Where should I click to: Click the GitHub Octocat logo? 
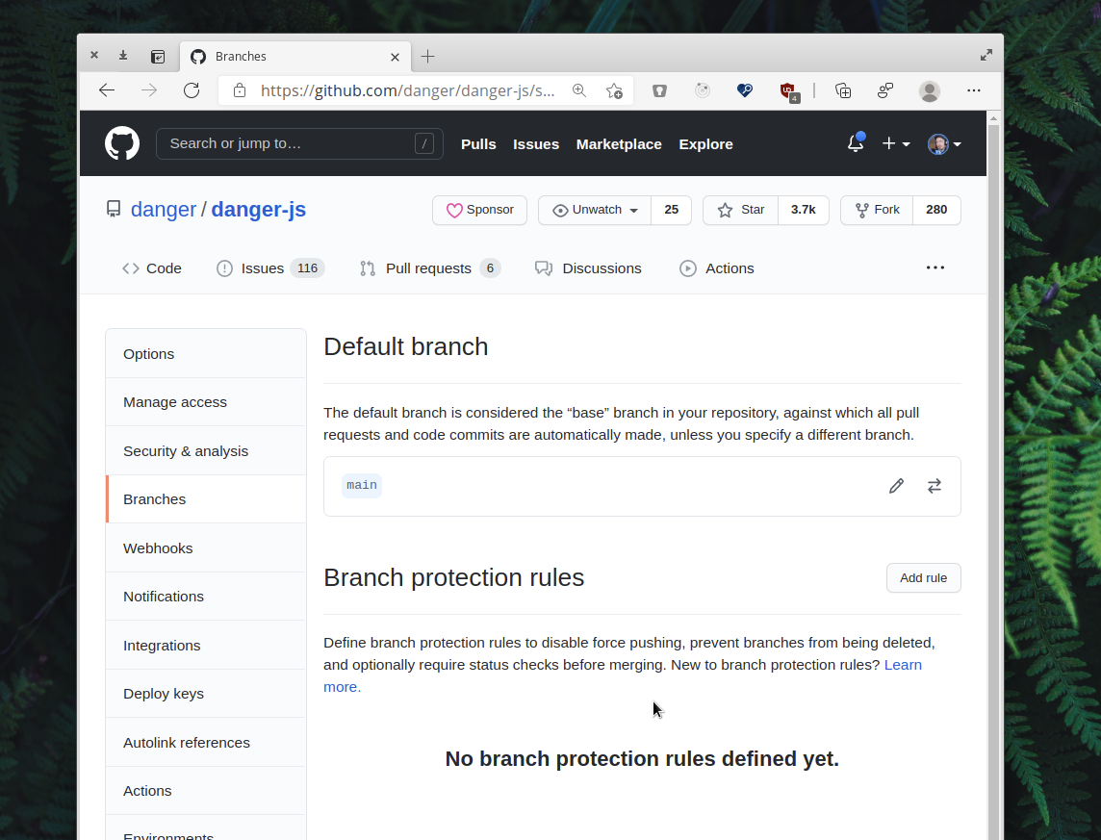pos(122,144)
